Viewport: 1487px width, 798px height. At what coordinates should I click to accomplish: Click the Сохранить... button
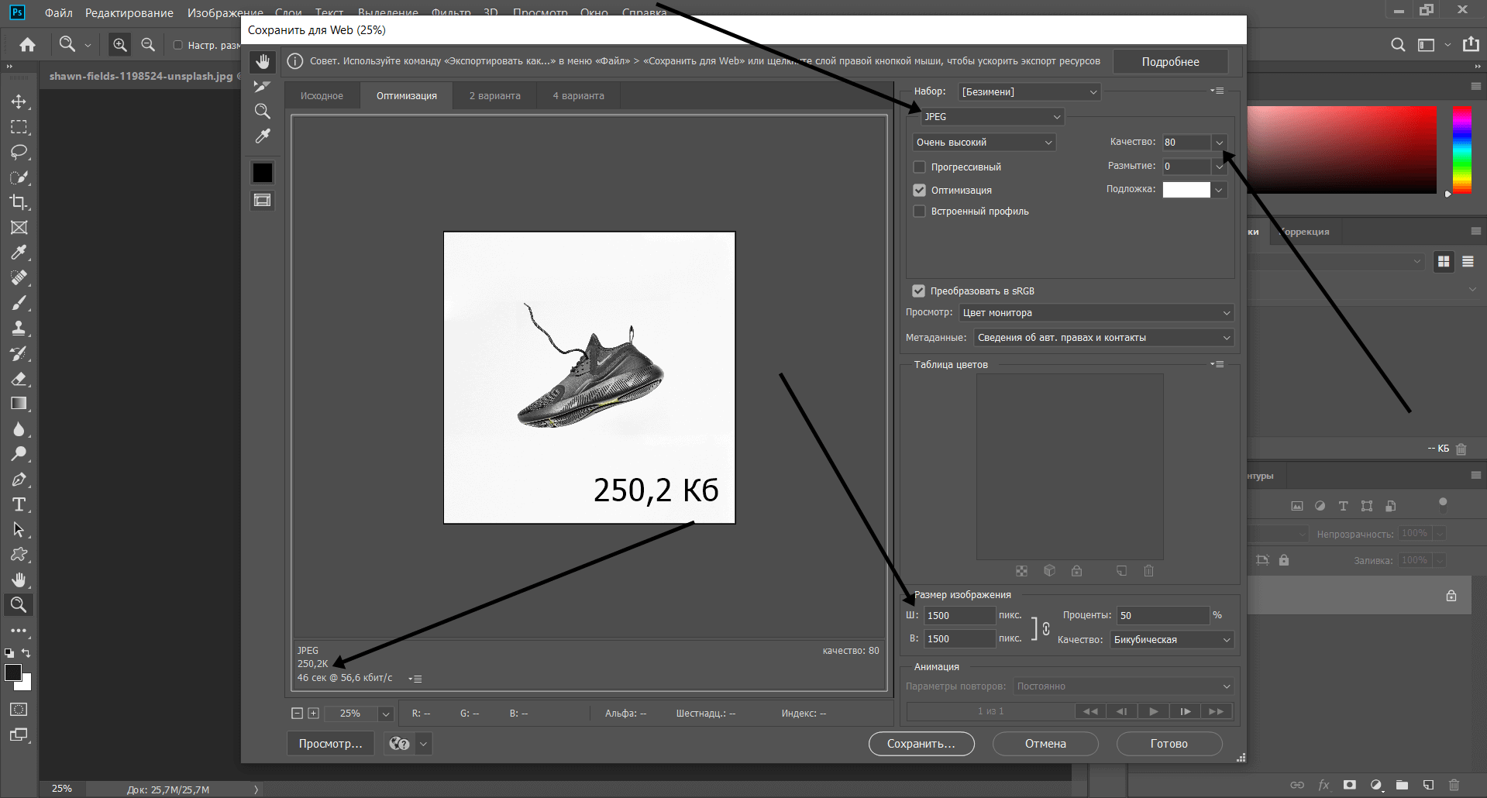tap(921, 744)
